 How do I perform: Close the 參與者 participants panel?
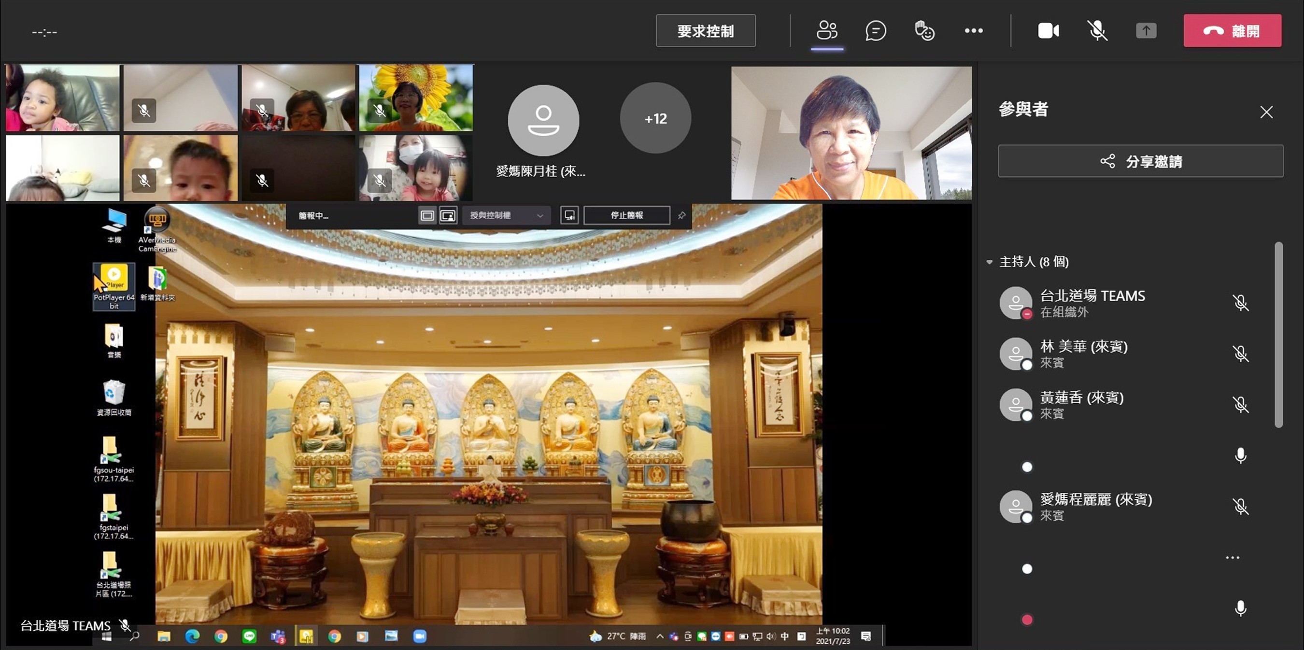click(x=1266, y=112)
